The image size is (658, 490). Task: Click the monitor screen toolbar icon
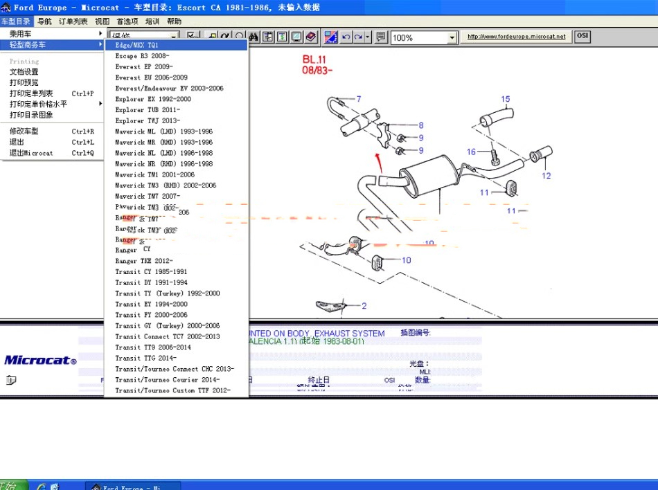(296, 37)
